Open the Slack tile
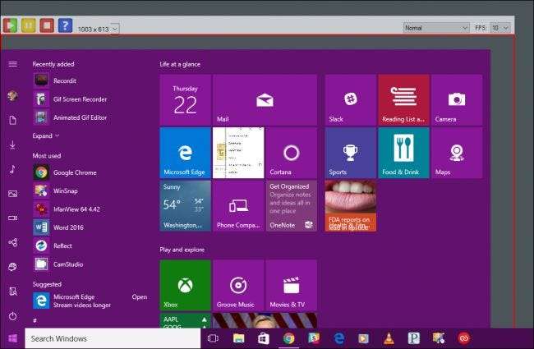The height and width of the screenshot is (349, 534). tap(350, 100)
